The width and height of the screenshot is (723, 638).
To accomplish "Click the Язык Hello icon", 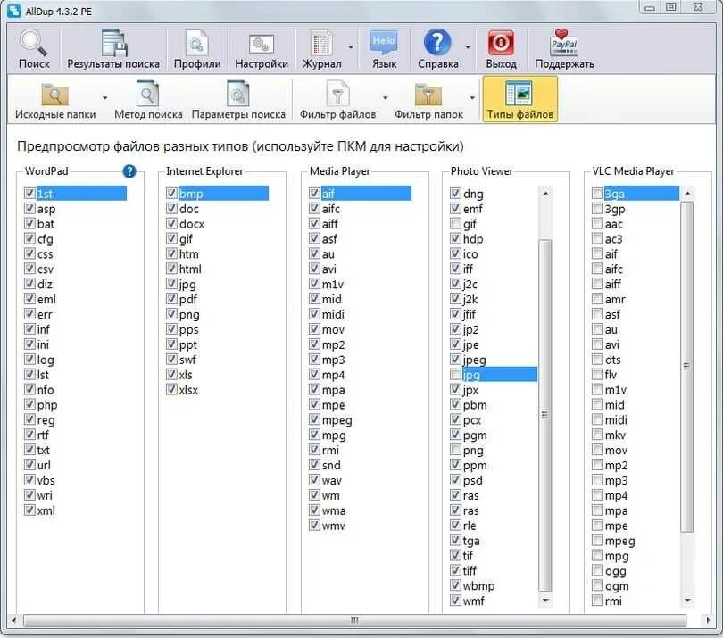I will pyautogui.click(x=384, y=44).
